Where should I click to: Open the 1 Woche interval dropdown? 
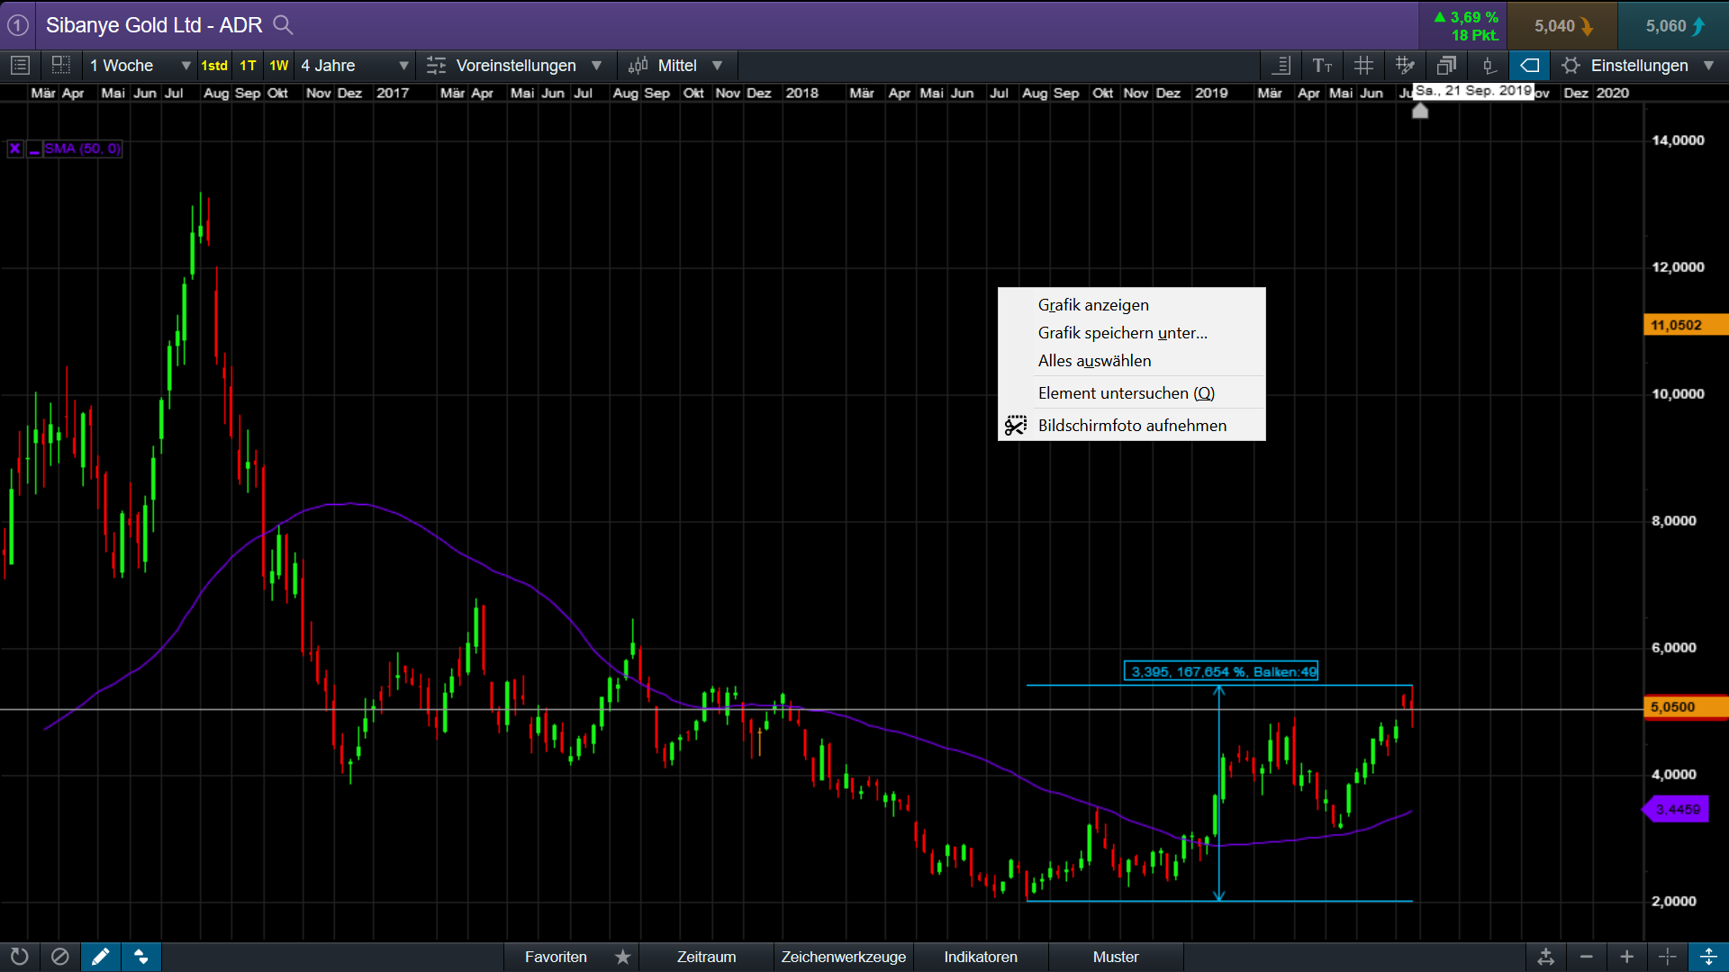(140, 66)
